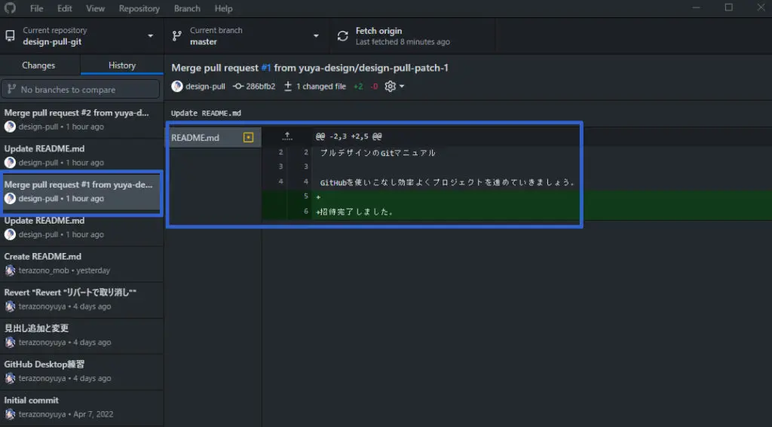Image resolution: width=772 pixels, height=427 pixels.
Task: Click the GitHub logo icon in title bar
Action: tap(11, 8)
